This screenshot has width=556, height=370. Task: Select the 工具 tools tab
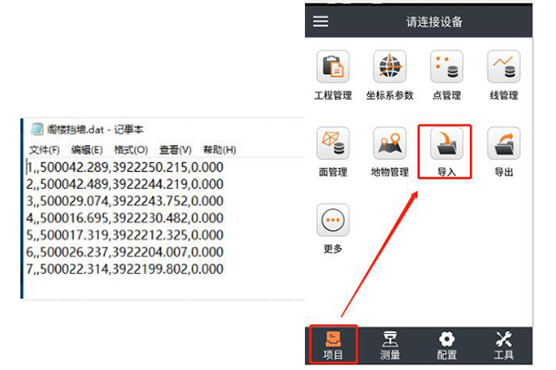[503, 344]
